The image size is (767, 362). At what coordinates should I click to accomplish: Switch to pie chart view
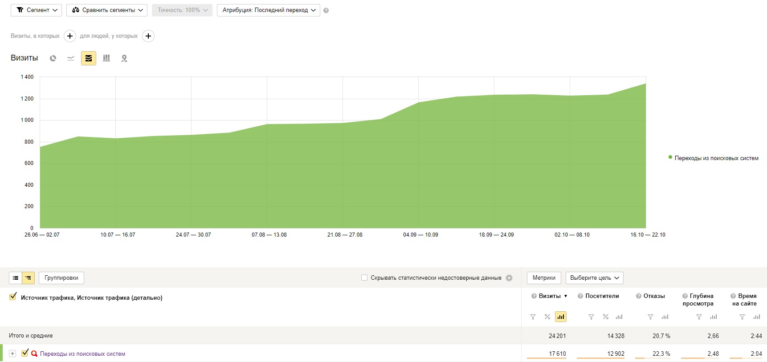coord(53,58)
